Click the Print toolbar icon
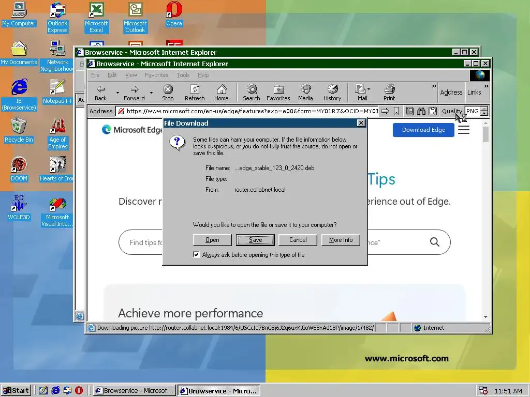Screen dimensions: 530x397 (389, 93)
